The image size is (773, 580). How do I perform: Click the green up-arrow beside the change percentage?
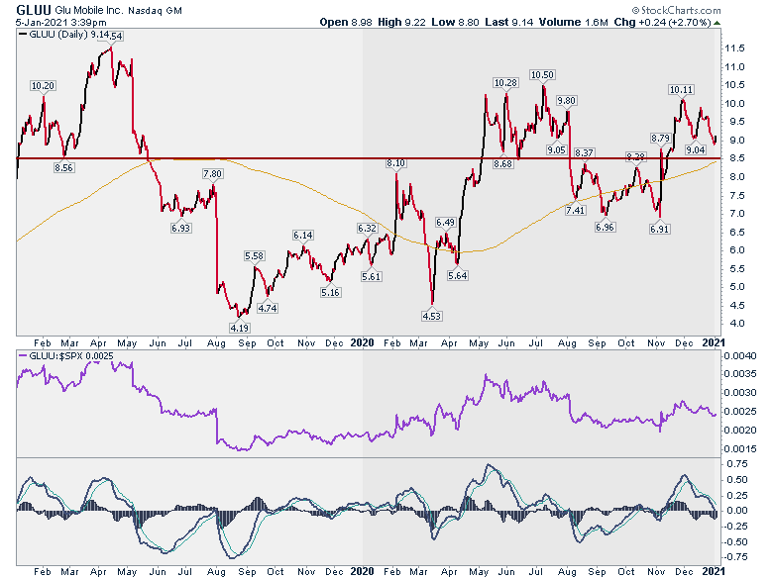(717, 23)
